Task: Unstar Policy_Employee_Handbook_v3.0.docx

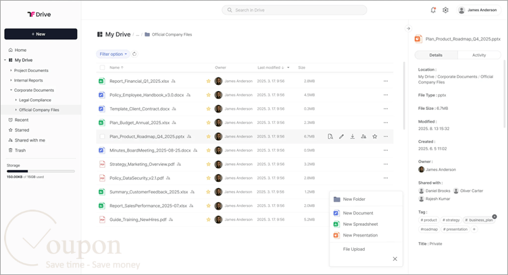Action: pyautogui.click(x=208, y=95)
